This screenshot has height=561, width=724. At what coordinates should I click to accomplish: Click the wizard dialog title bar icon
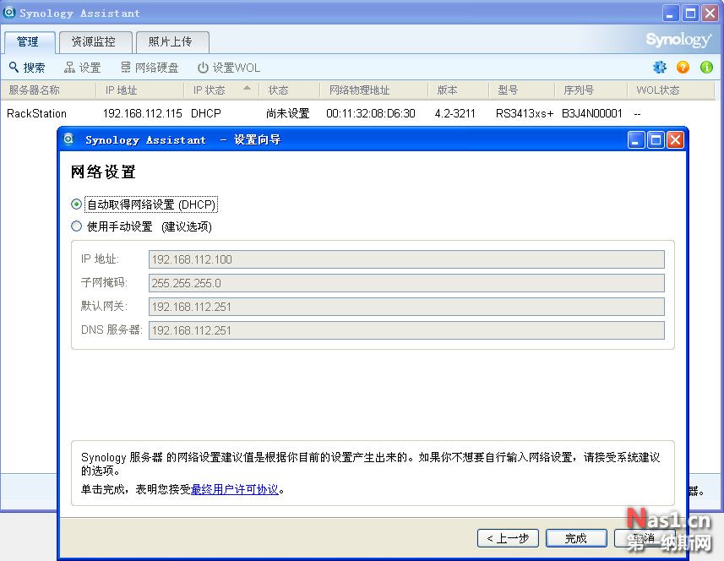tap(68, 139)
